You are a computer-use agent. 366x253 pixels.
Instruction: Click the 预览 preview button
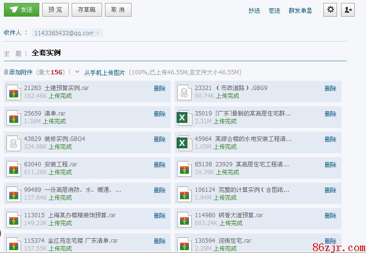pyautogui.click(x=55, y=10)
